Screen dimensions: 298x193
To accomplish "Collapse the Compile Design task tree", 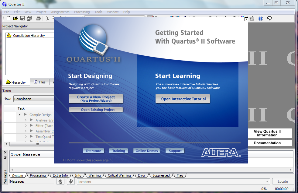I will coord(19,115).
